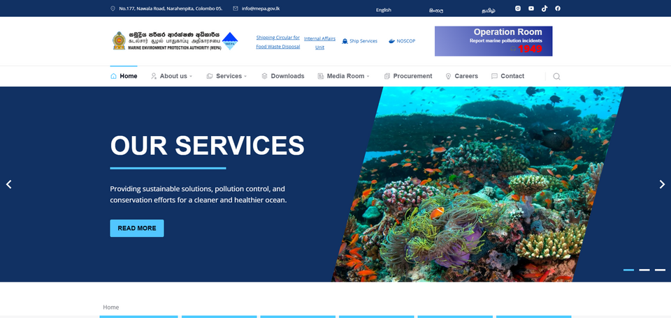The height and width of the screenshot is (318, 671).
Task: Expand the Media Room dropdown arrow
Action: (368, 77)
